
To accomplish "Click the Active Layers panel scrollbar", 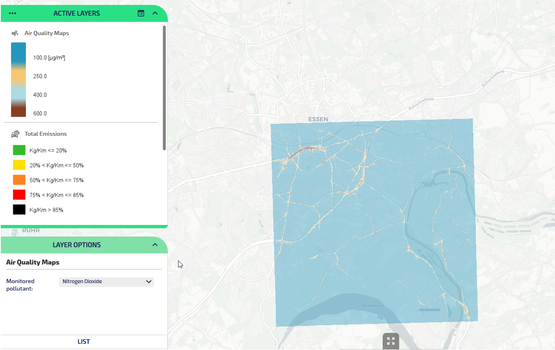I will click(164, 87).
